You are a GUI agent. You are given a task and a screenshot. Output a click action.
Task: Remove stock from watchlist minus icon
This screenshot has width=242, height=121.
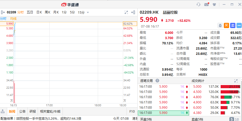point(239,25)
